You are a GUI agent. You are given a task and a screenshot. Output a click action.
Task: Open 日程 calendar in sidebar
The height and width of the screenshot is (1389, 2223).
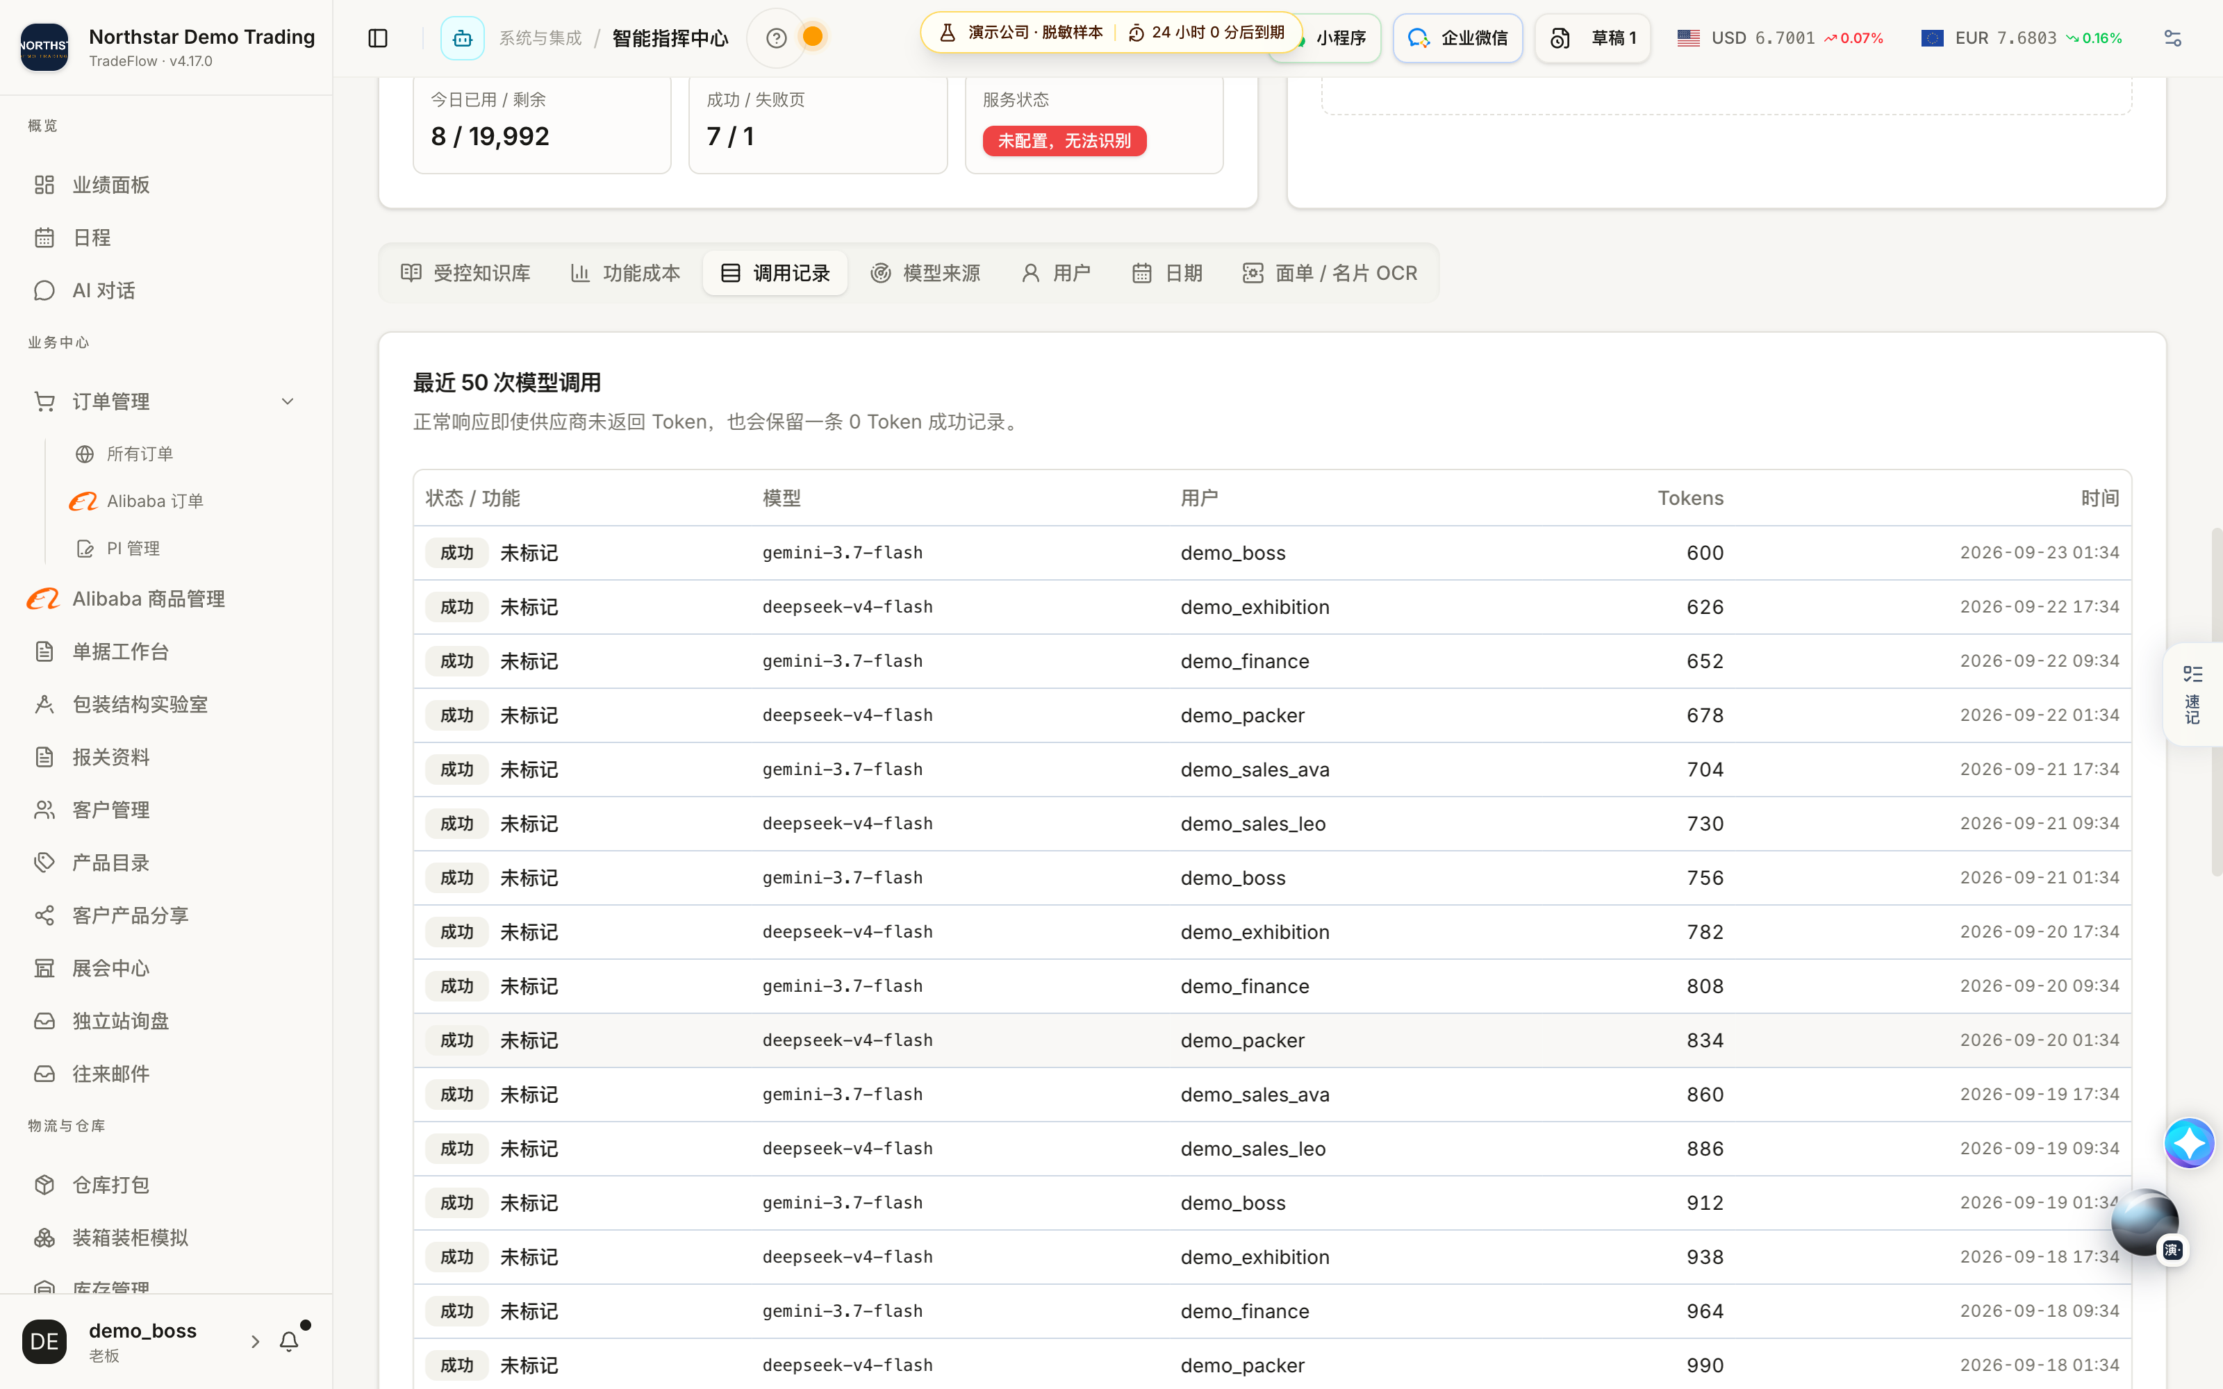[x=166, y=238]
